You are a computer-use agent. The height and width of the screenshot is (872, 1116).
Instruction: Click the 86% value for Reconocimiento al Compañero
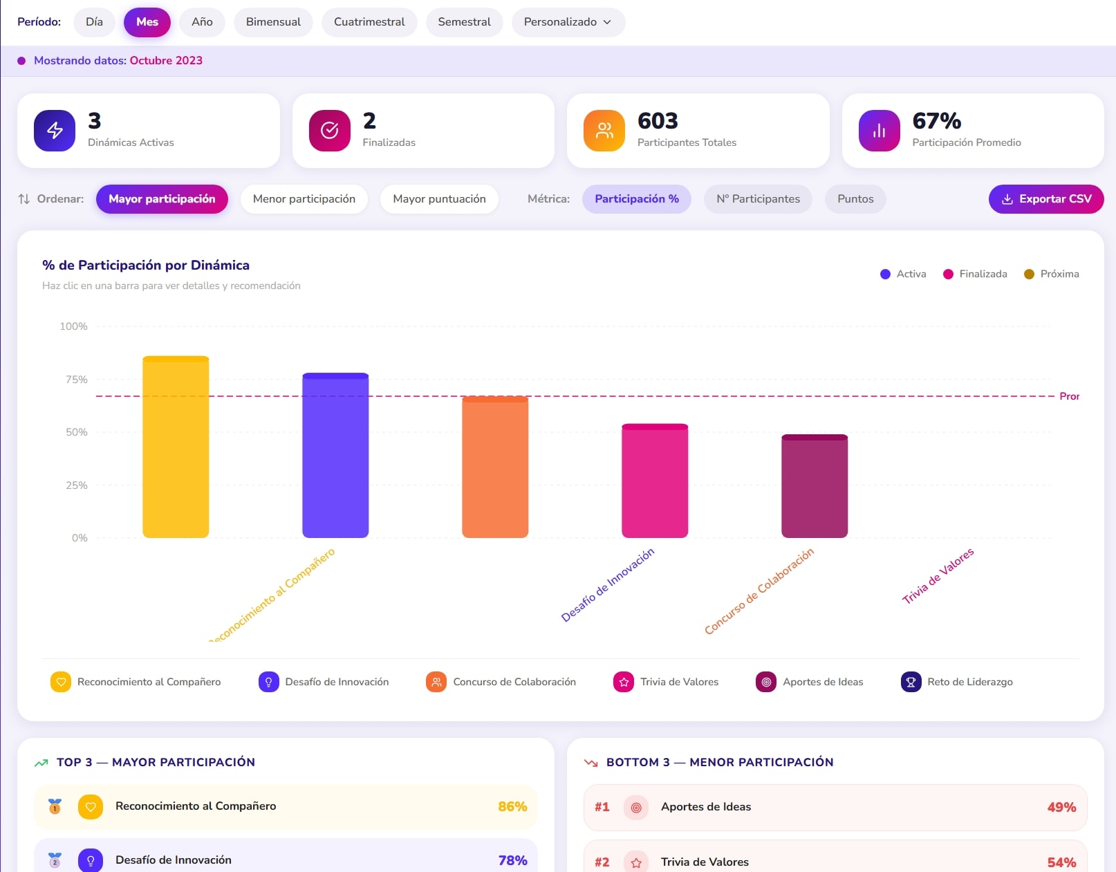pyautogui.click(x=512, y=807)
